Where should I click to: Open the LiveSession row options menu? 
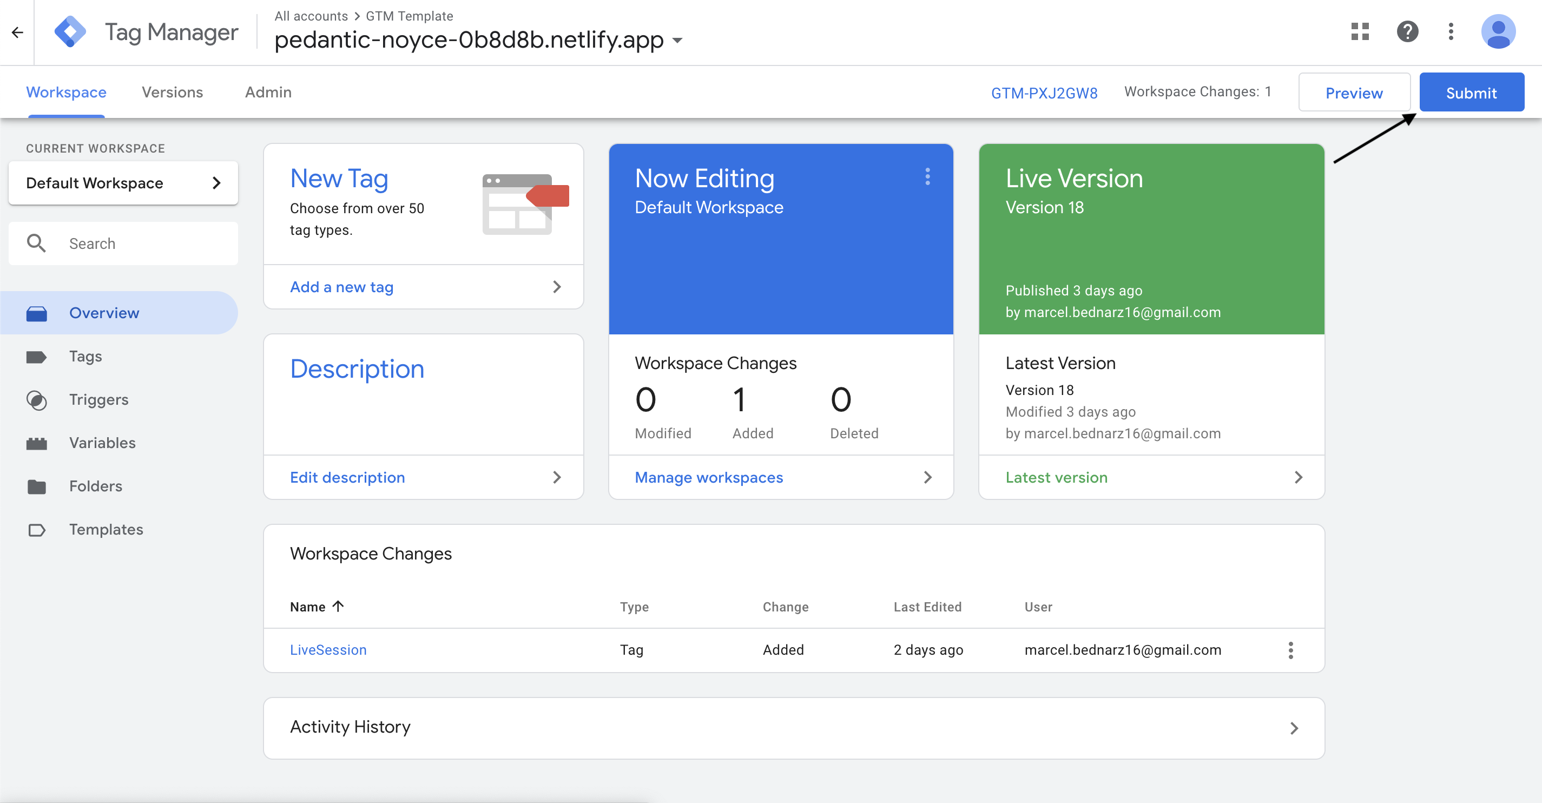(1291, 650)
